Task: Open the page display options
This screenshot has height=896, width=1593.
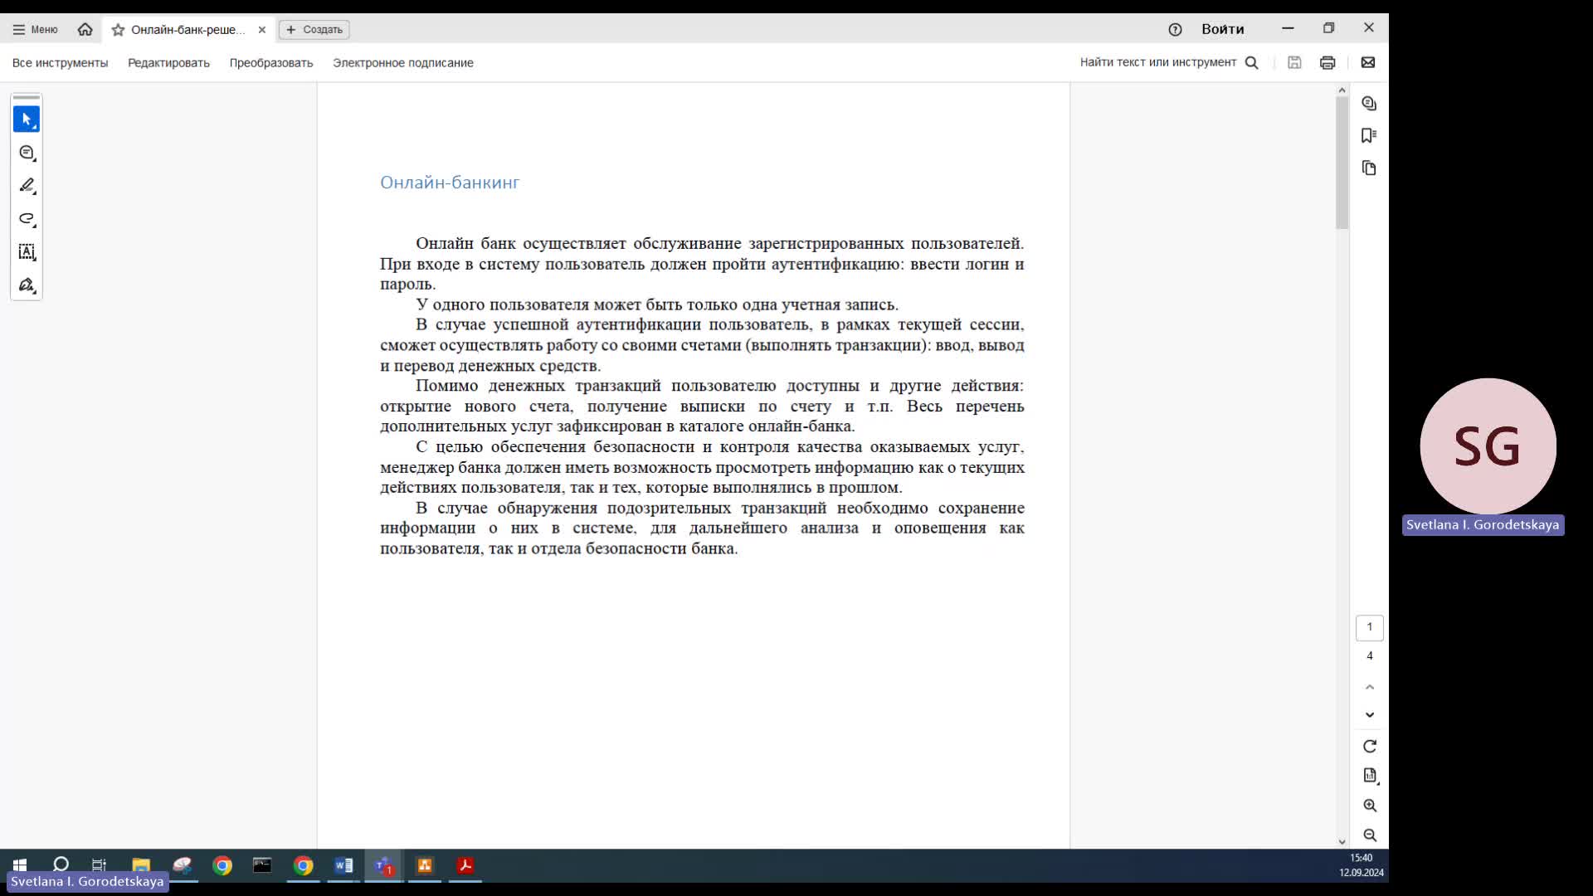Action: [x=1370, y=776]
